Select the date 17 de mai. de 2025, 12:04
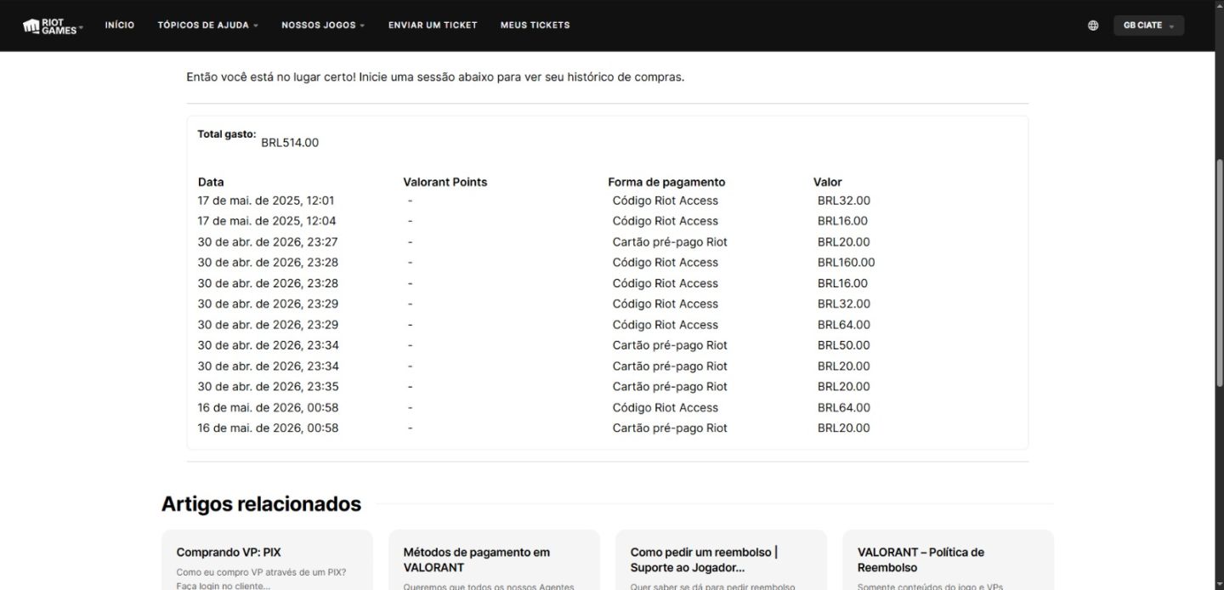 point(267,221)
